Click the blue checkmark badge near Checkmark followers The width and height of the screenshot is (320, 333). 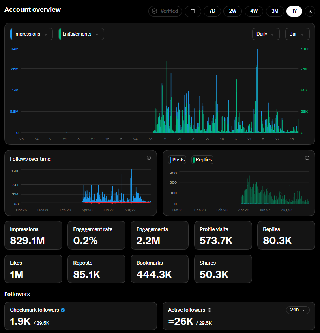coord(63,310)
